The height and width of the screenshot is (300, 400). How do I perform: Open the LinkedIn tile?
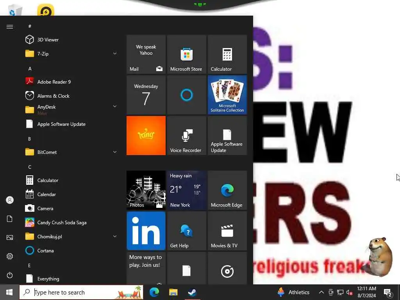coord(146,231)
